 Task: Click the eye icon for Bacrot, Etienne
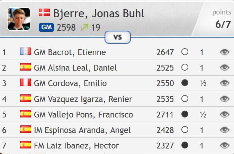(x=225, y=52)
